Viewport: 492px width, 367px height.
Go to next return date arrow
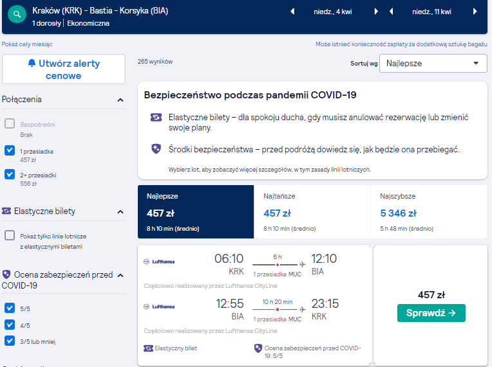(475, 12)
